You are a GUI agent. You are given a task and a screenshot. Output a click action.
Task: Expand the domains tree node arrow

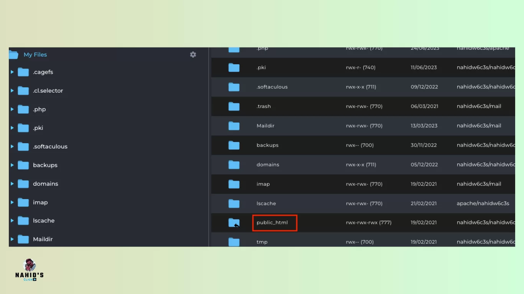[12, 184]
